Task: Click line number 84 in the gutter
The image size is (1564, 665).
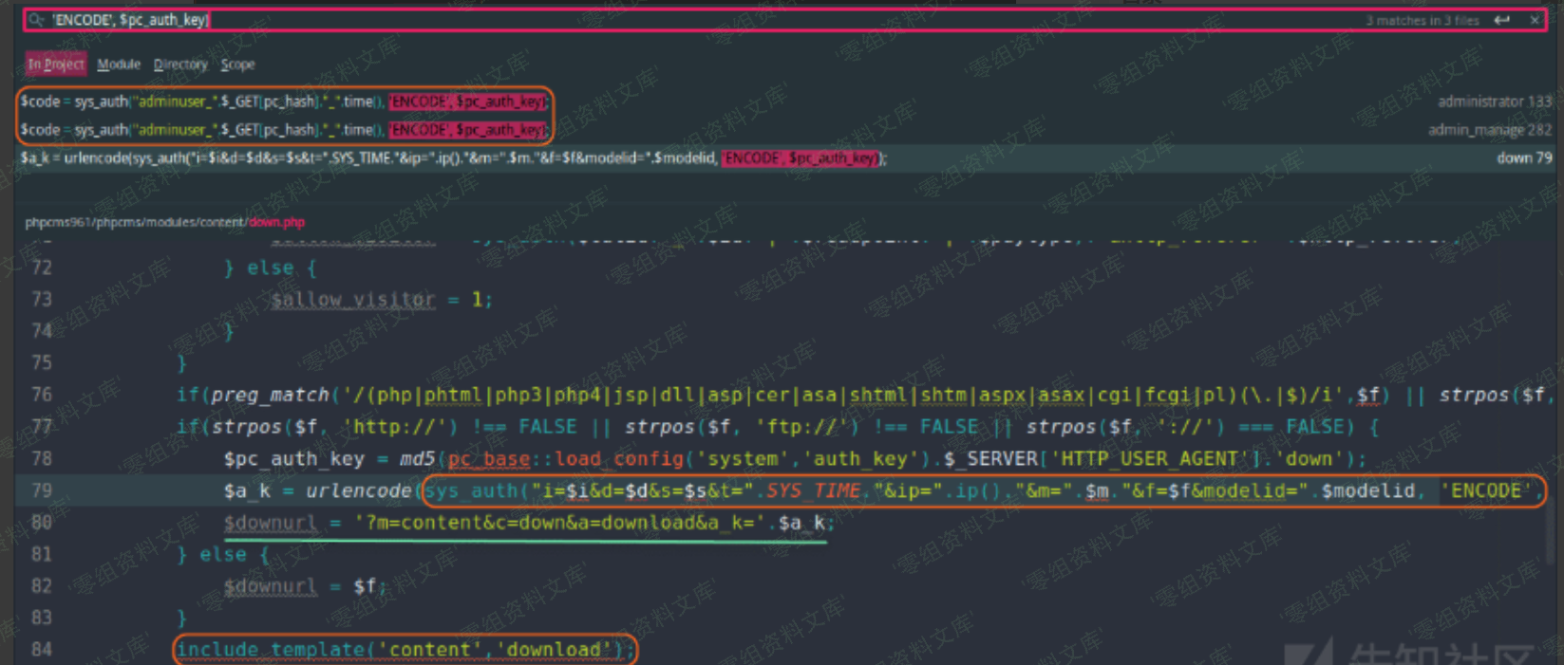Action: click(x=42, y=650)
